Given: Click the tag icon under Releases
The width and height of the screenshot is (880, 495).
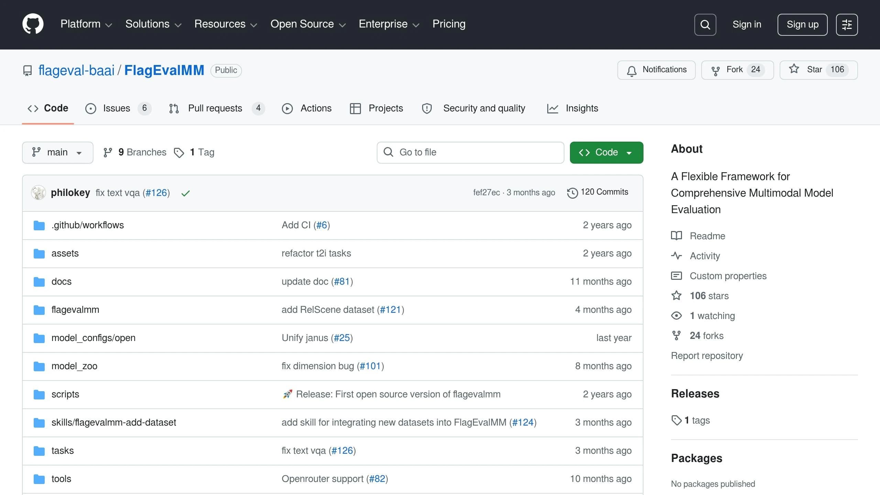Looking at the screenshot, I should click(676, 420).
